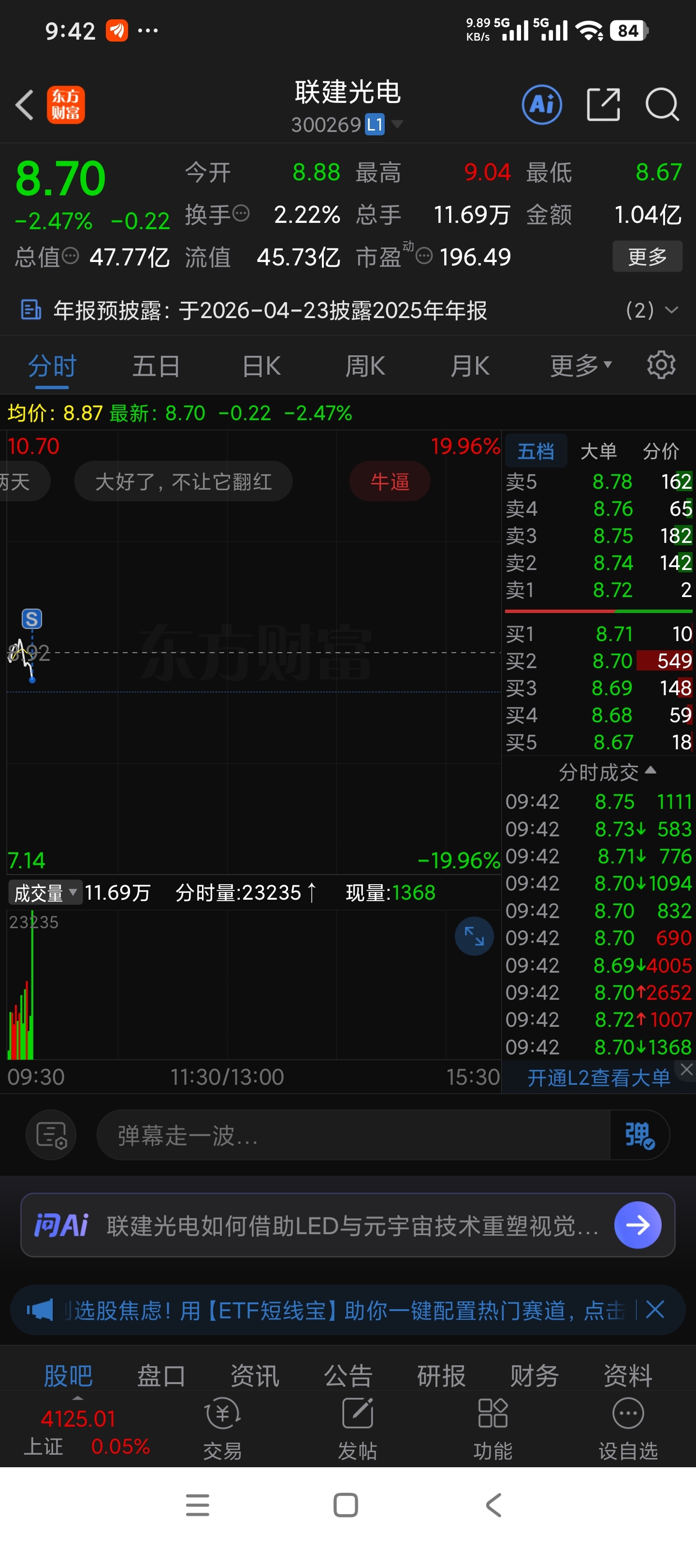Open the 开通L2查看大单 link
696x1547 pixels.
coord(598,1078)
